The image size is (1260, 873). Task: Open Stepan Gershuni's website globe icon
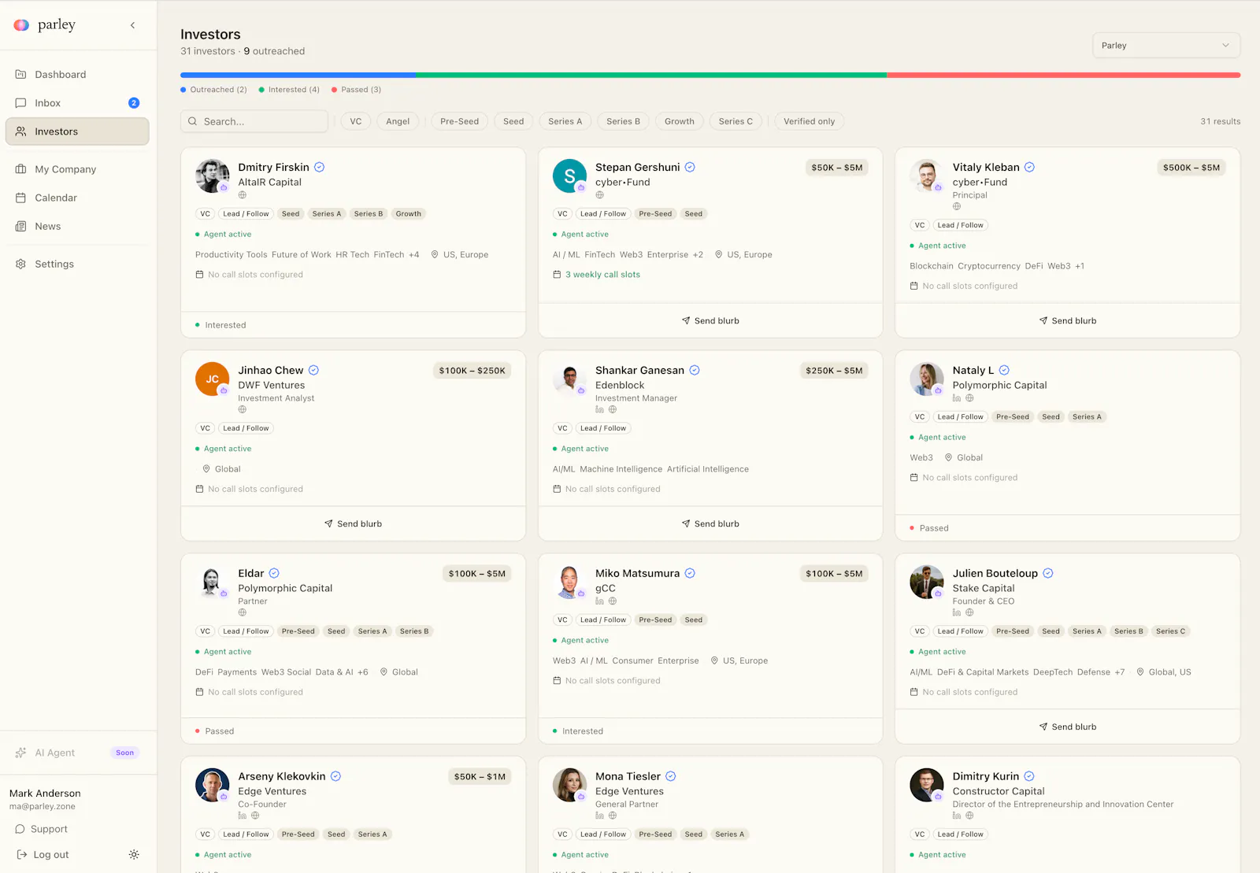pos(600,195)
